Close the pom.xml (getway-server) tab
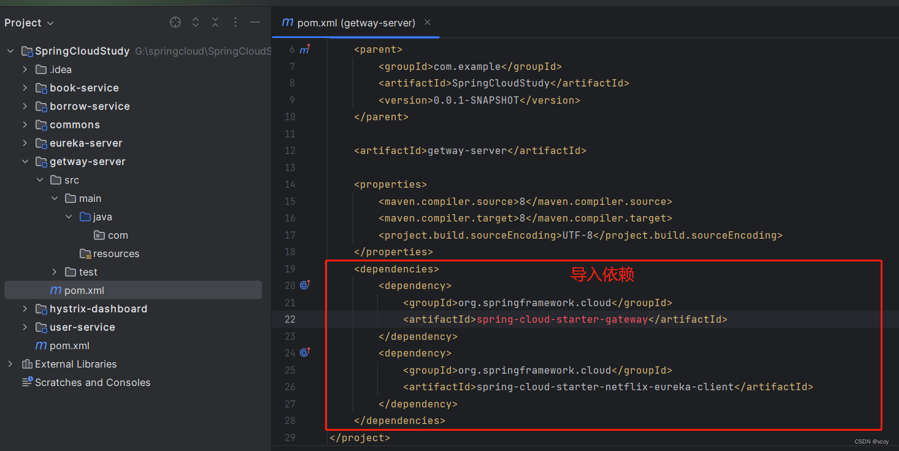This screenshot has width=899, height=451. (x=427, y=22)
